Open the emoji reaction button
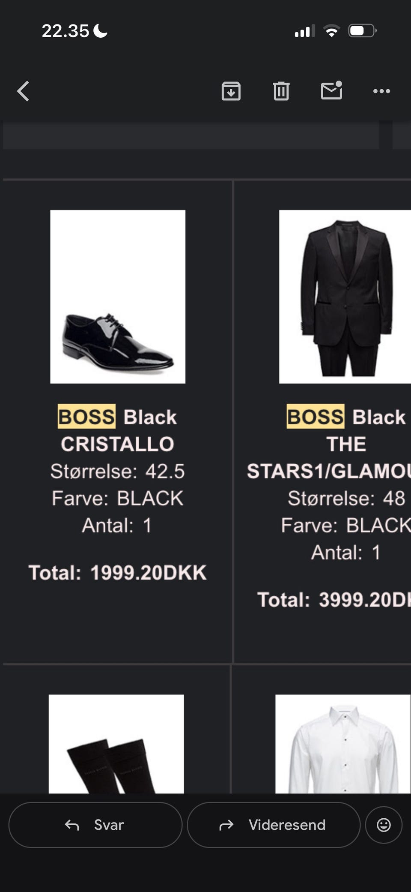411x892 pixels. [384, 825]
